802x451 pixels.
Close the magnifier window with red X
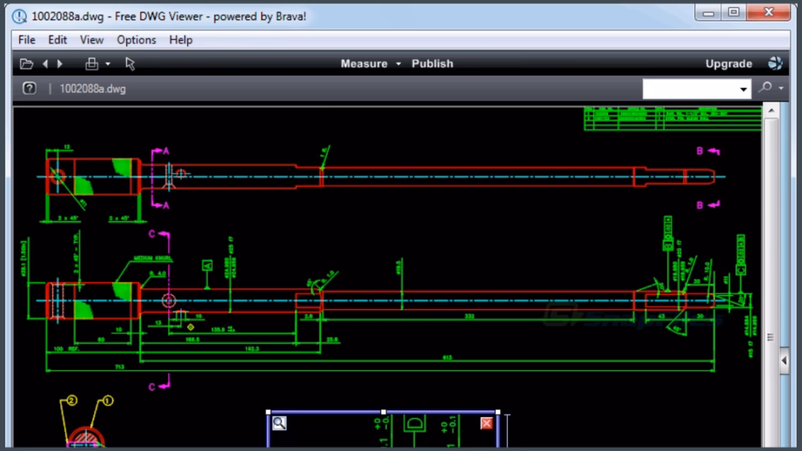coord(486,423)
